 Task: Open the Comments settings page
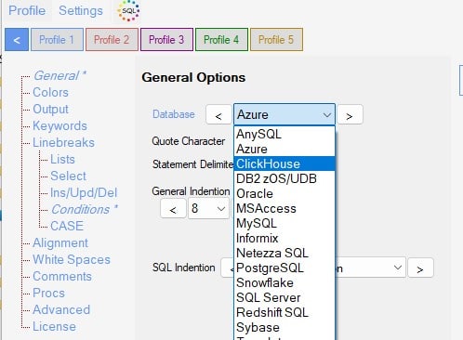(62, 276)
